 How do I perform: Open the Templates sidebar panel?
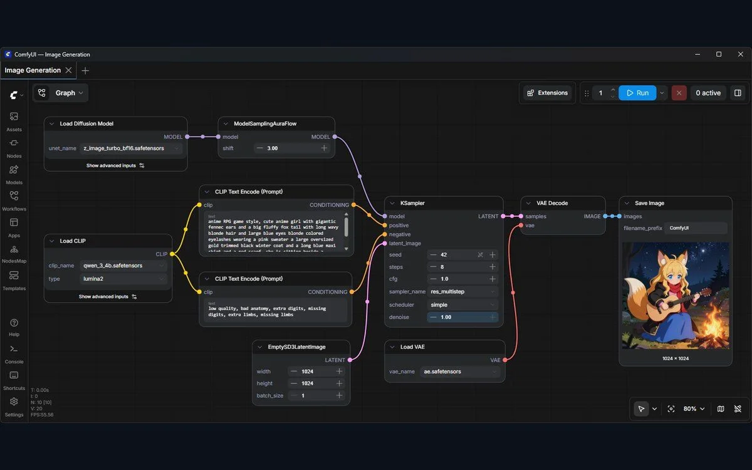pos(14,280)
